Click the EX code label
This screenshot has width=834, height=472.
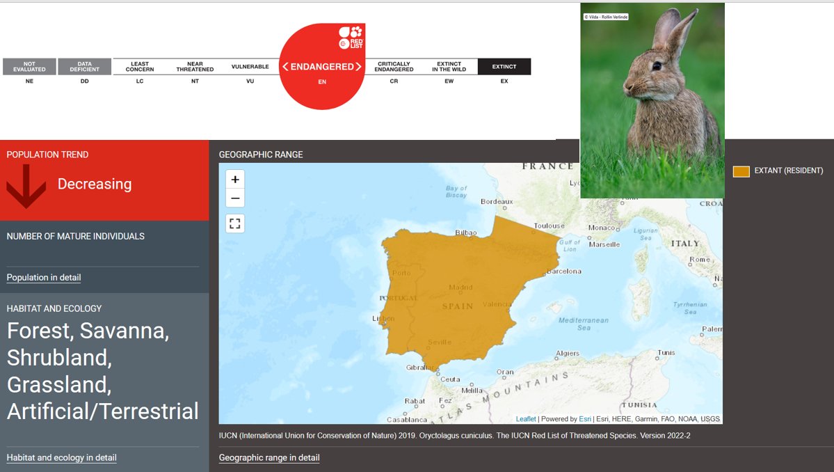[x=504, y=81]
